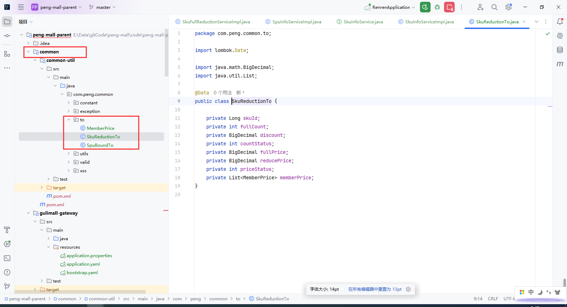
Task: Reset font size to 13pt link
Action: pos(375,289)
